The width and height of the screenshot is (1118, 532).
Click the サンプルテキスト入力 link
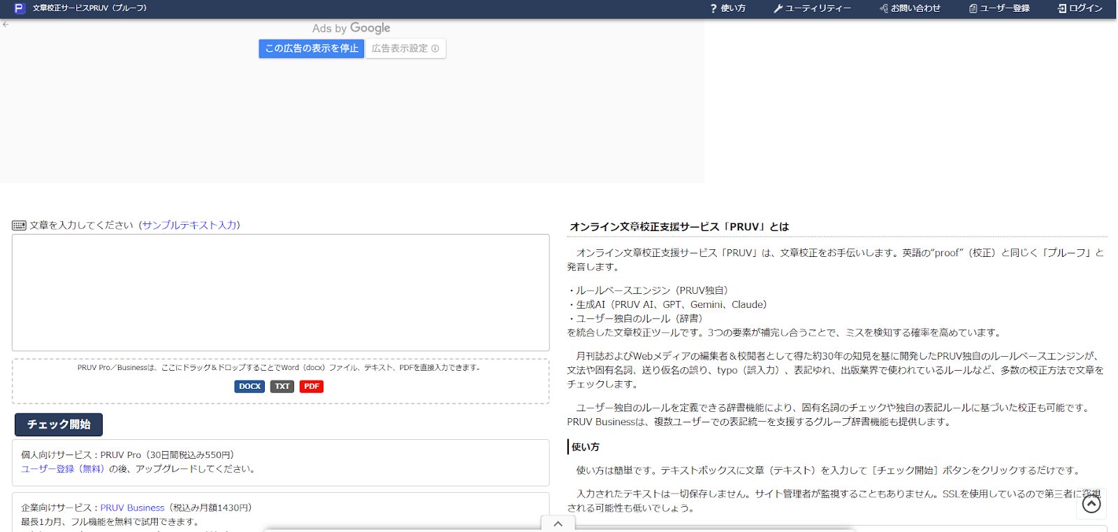click(189, 226)
